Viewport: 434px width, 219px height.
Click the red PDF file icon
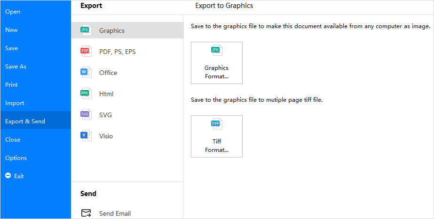click(86, 51)
